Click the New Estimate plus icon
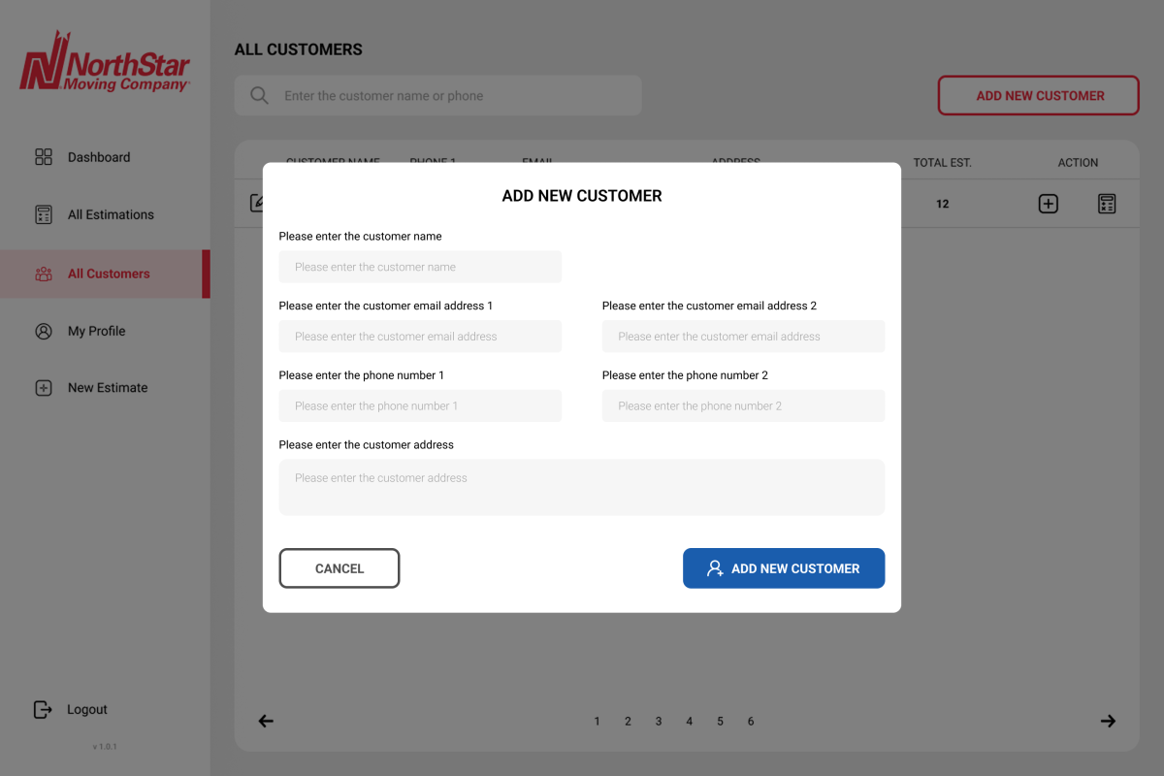This screenshot has height=776, width=1164. 44,388
